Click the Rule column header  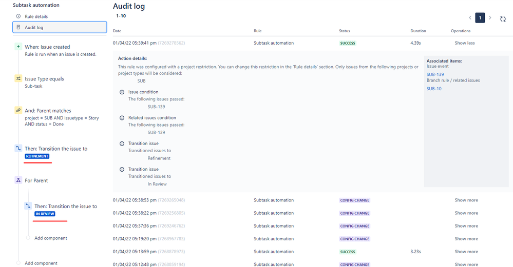(x=257, y=31)
